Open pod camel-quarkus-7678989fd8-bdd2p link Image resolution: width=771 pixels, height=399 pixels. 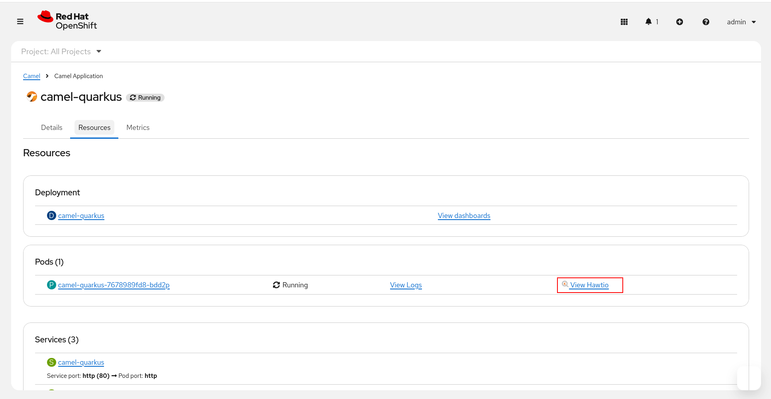[x=114, y=285]
